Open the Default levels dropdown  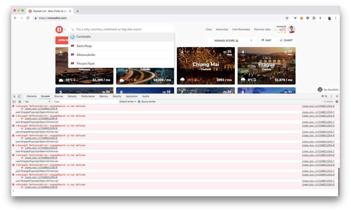coord(128,102)
